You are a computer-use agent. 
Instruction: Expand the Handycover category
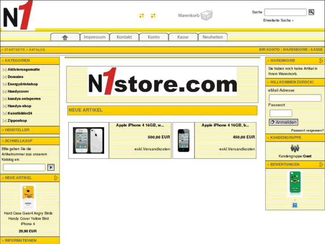click(x=4, y=92)
